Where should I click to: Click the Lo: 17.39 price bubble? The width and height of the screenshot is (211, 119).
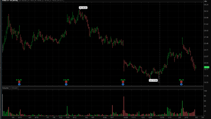[153, 80]
